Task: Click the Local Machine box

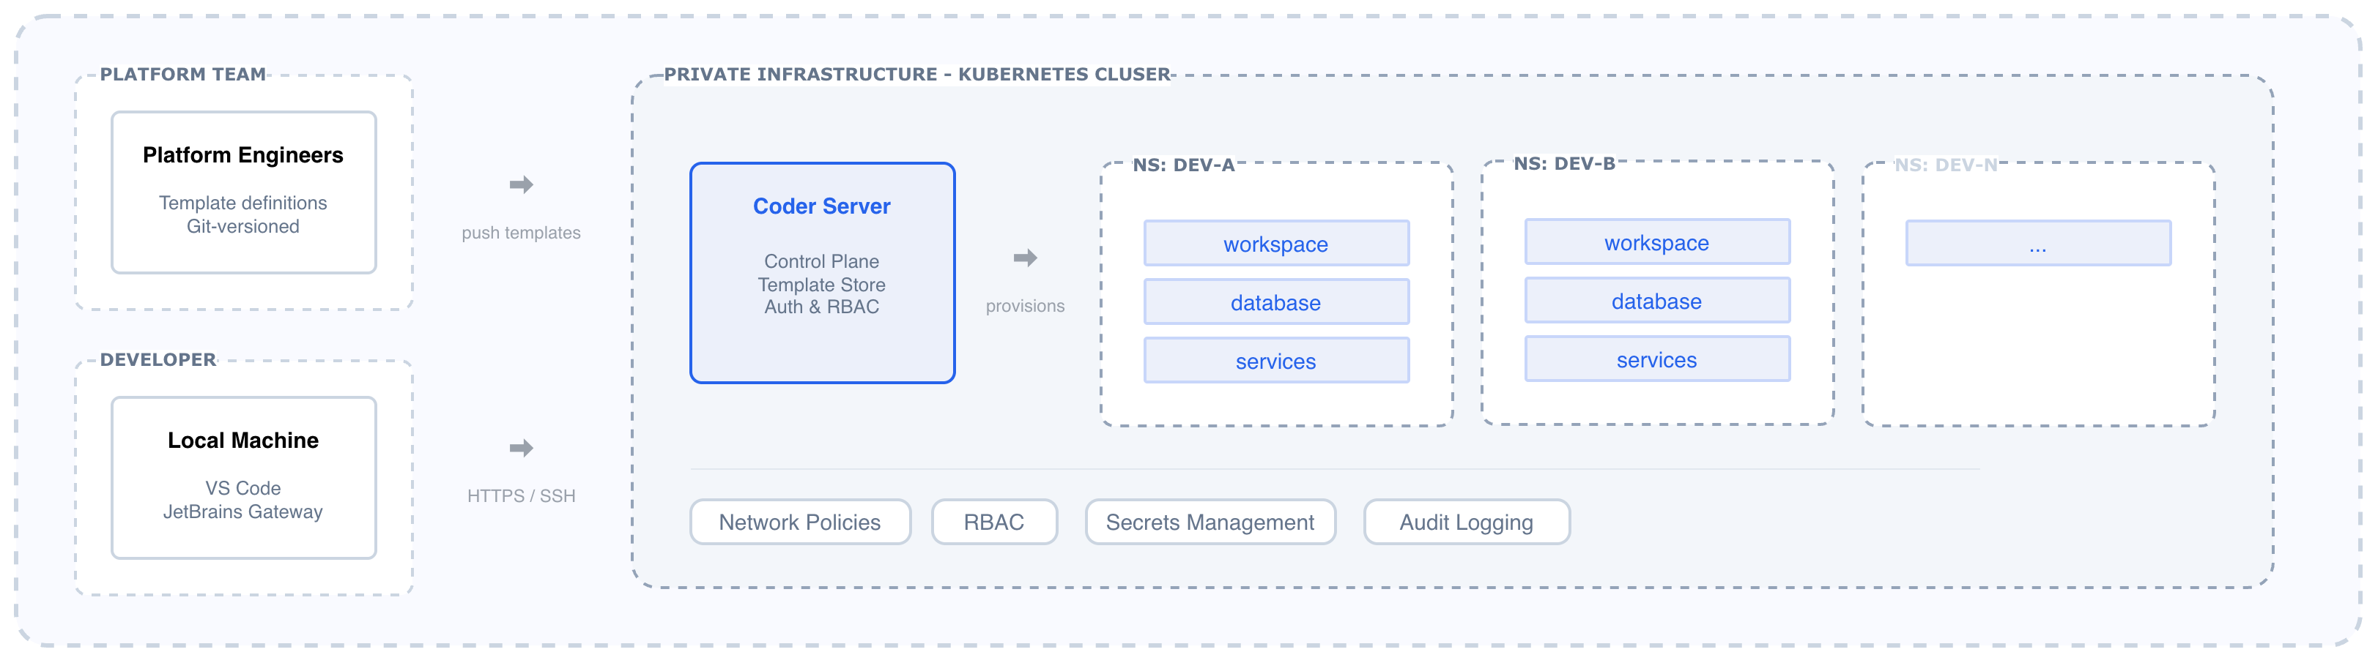Action: point(244,478)
